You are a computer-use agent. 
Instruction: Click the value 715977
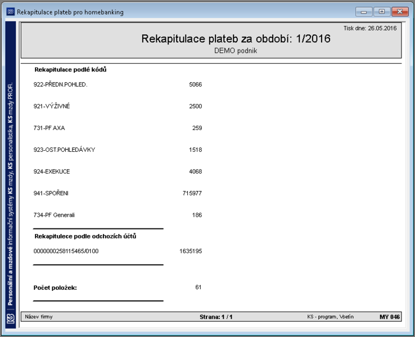point(192,193)
